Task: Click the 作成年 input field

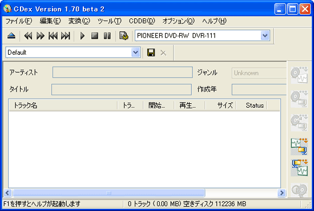Action: click(259, 90)
